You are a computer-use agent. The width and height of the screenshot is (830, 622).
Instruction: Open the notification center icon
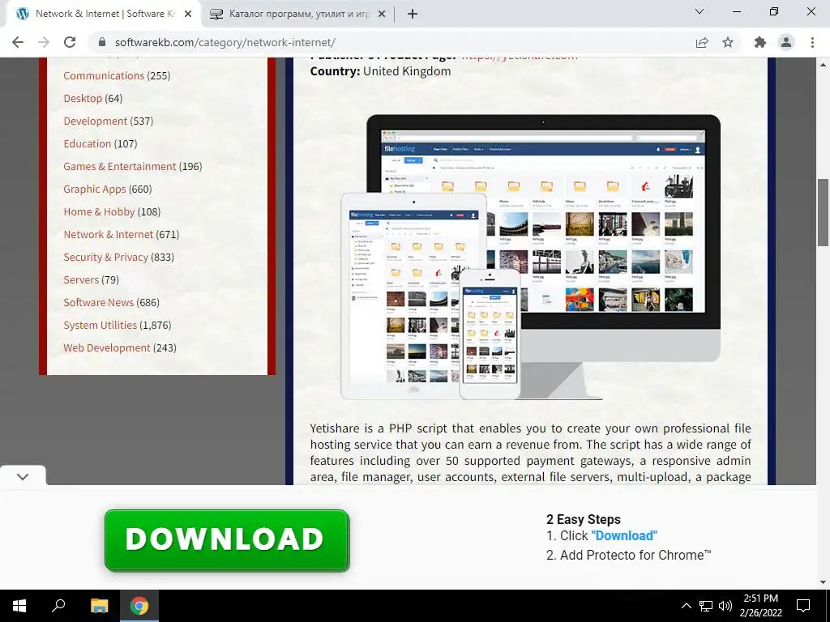[x=803, y=606]
